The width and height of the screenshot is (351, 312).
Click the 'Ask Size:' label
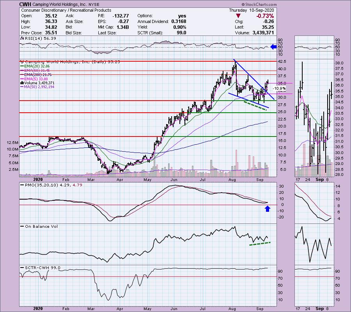click(74, 21)
